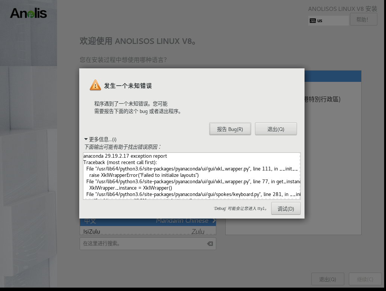The height and width of the screenshot is (291, 386).
Task: Click the Anolis logo
Action: pos(29,14)
